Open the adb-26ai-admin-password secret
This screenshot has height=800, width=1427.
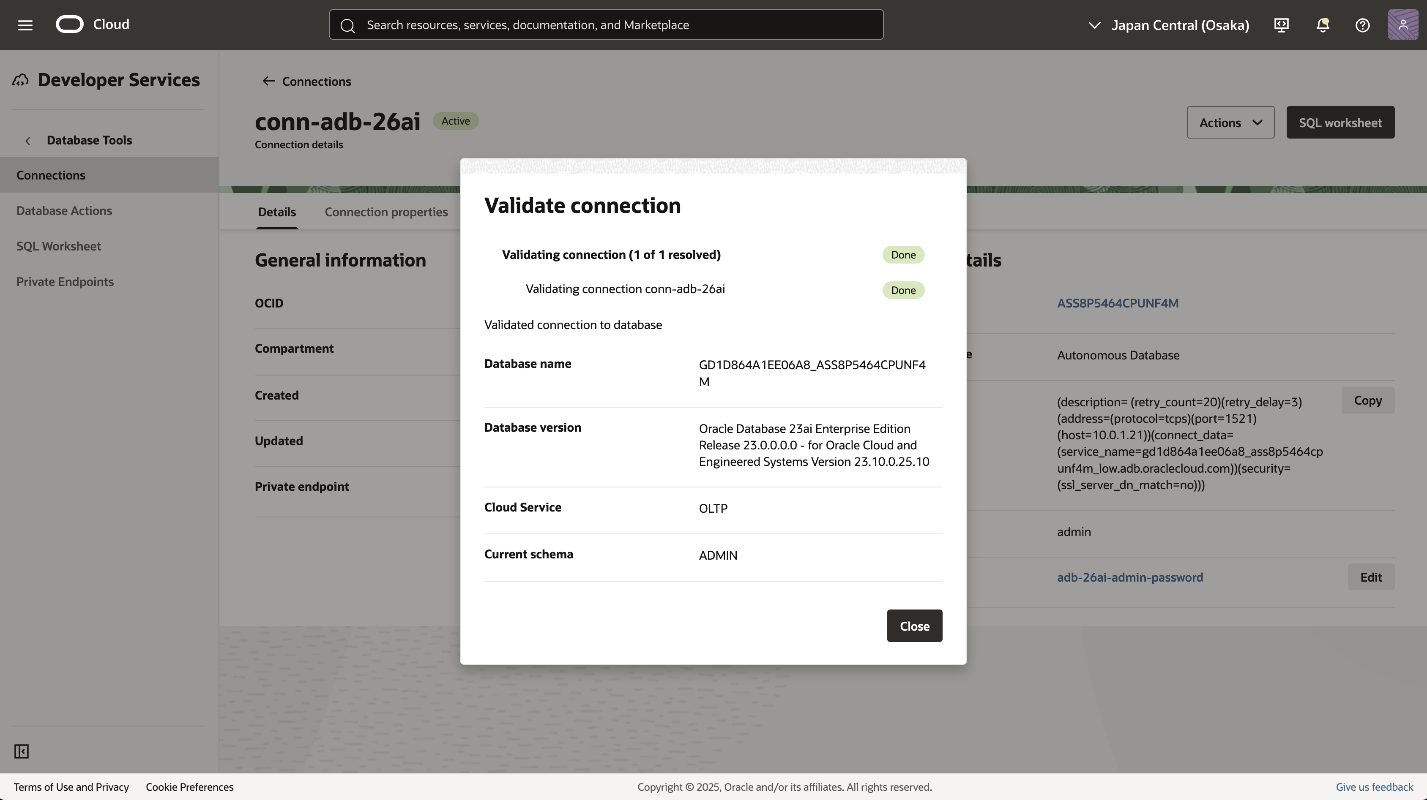[1130, 577]
